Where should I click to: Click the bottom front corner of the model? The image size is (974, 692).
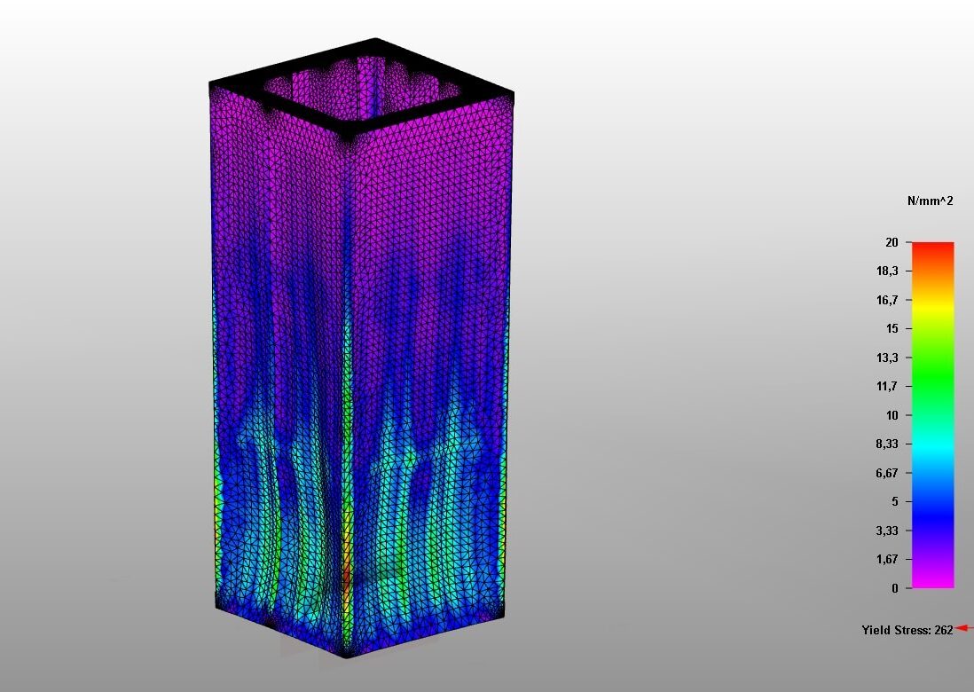(x=346, y=653)
